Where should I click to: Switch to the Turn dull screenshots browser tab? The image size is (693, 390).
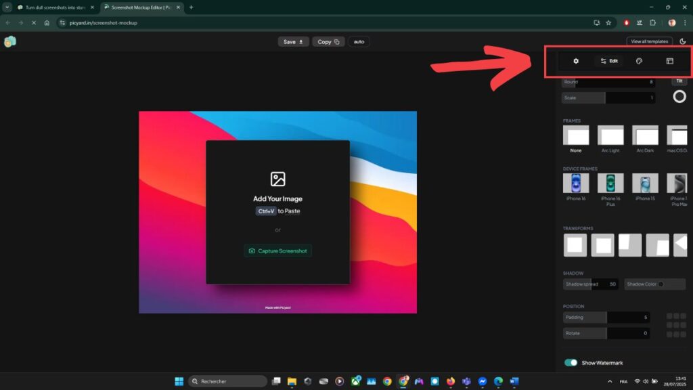[55, 7]
